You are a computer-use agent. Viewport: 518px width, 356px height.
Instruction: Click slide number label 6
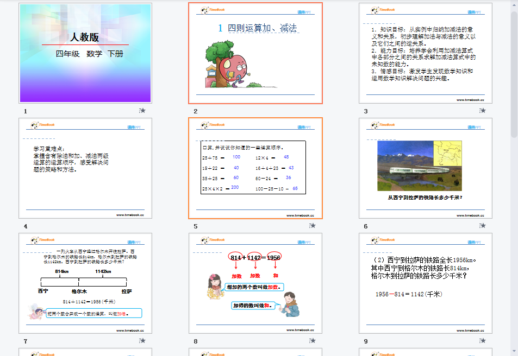pos(366,226)
